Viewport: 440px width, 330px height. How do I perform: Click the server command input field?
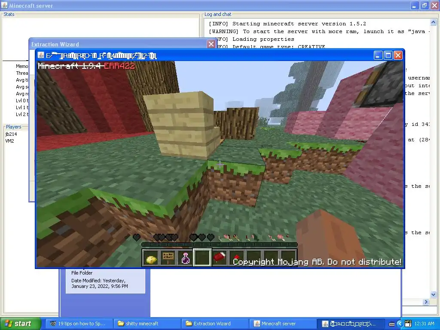(420, 310)
